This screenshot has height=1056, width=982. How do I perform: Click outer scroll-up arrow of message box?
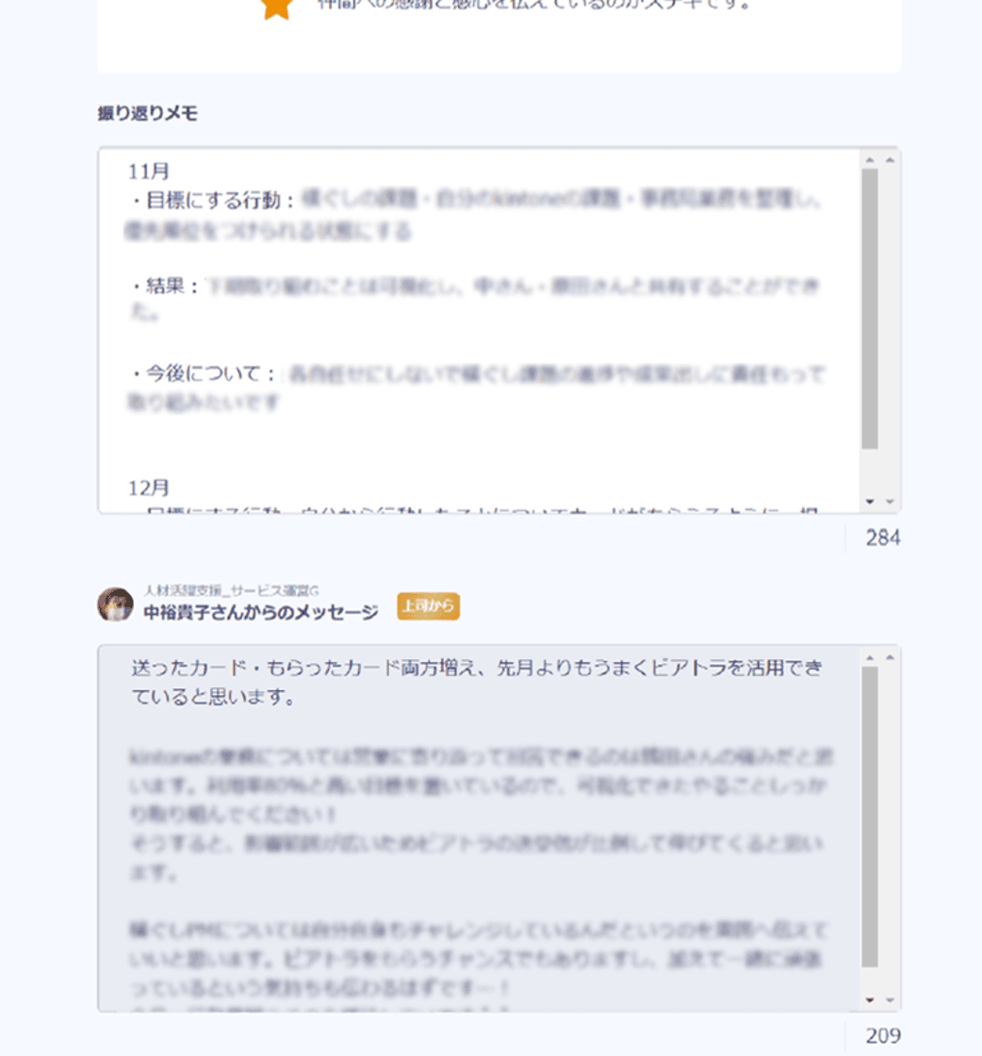[x=890, y=658]
